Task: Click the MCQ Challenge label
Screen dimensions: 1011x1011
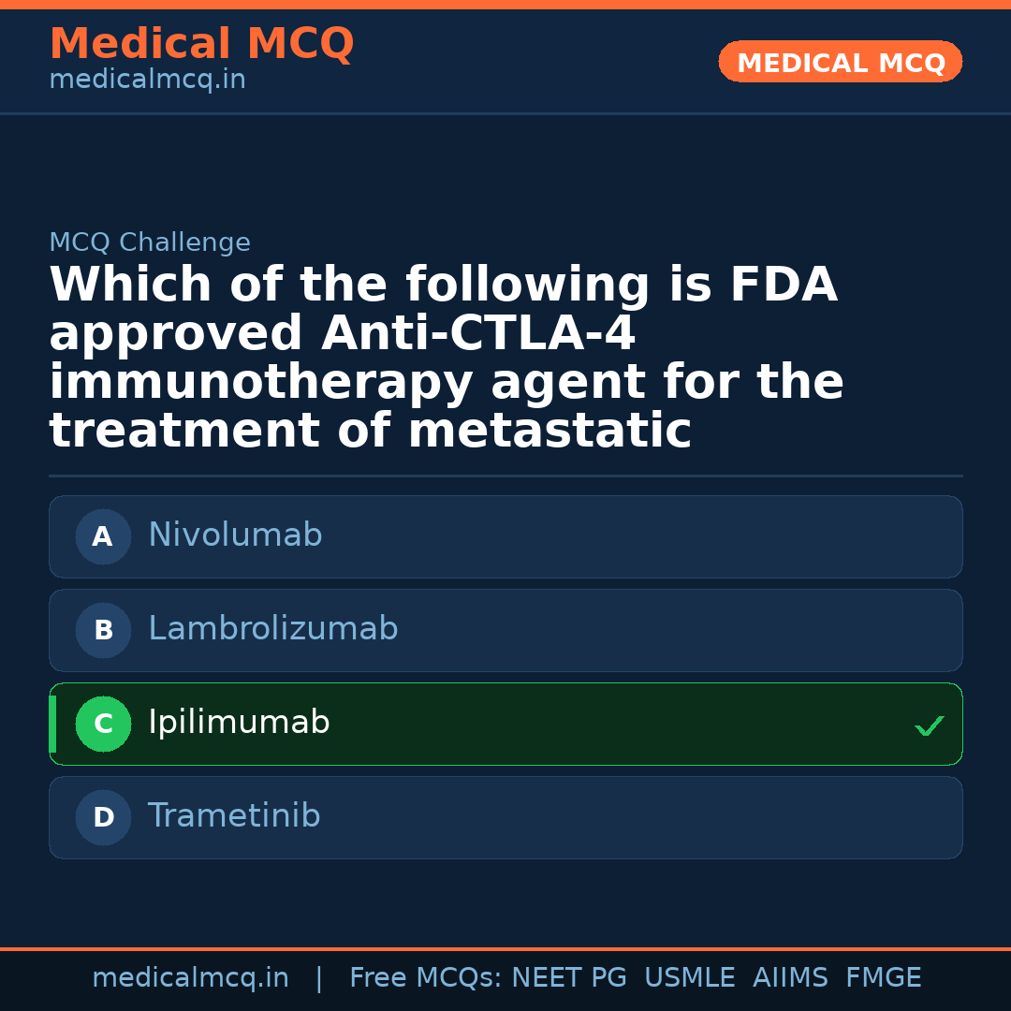Action: [150, 243]
